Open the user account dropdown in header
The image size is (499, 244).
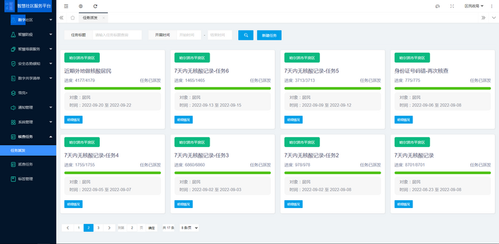click(474, 6)
